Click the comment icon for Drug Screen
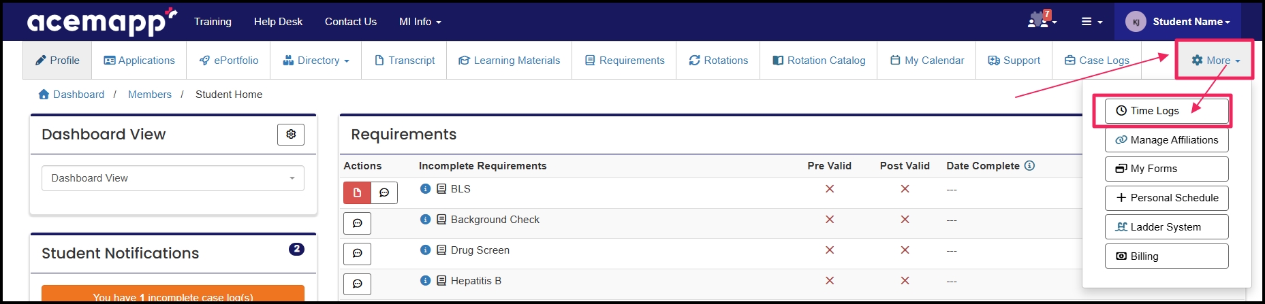 click(x=357, y=254)
